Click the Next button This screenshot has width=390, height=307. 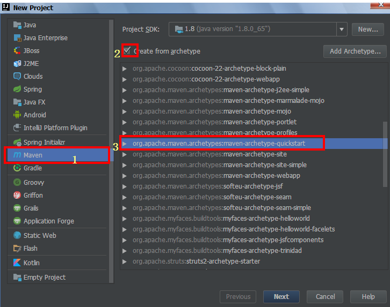coord(281,297)
